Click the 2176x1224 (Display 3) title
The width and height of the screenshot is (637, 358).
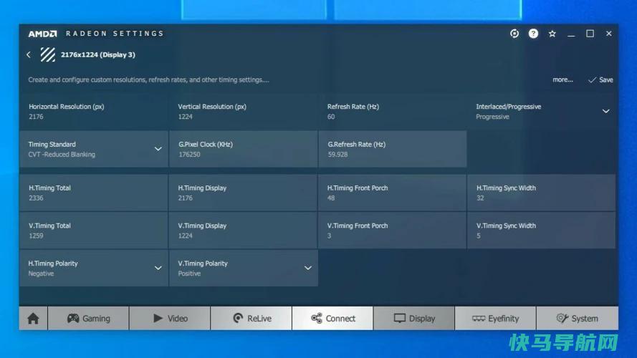coord(98,55)
